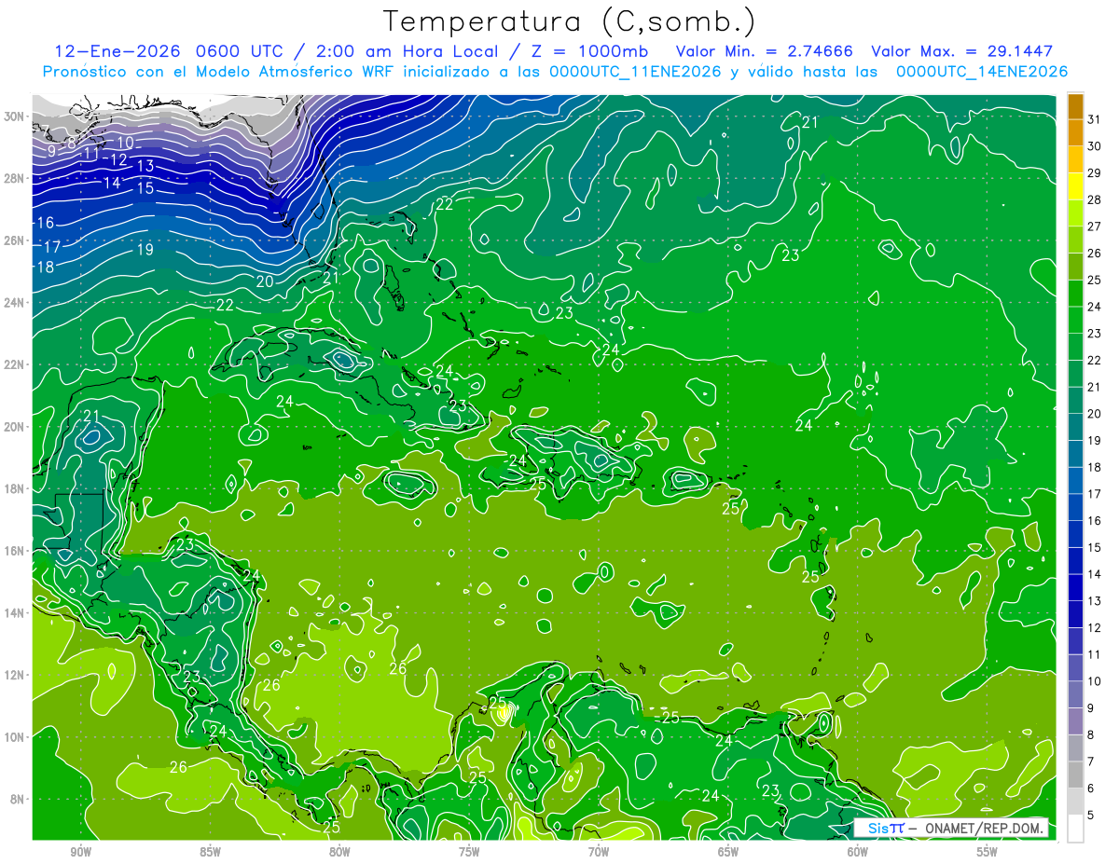Click the 12N latitude axis label
Viewport: 1119px width, 864px height.
point(16,675)
